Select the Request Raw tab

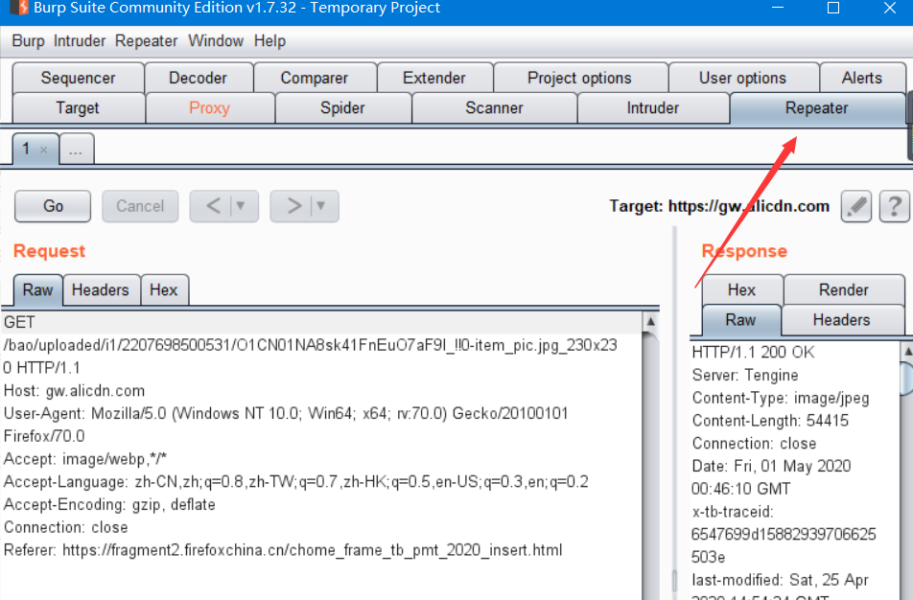coord(37,289)
